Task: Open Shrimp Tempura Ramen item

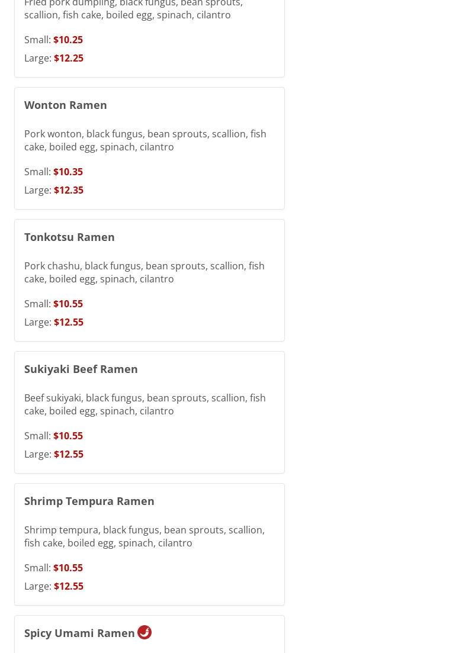Action: tap(89, 501)
